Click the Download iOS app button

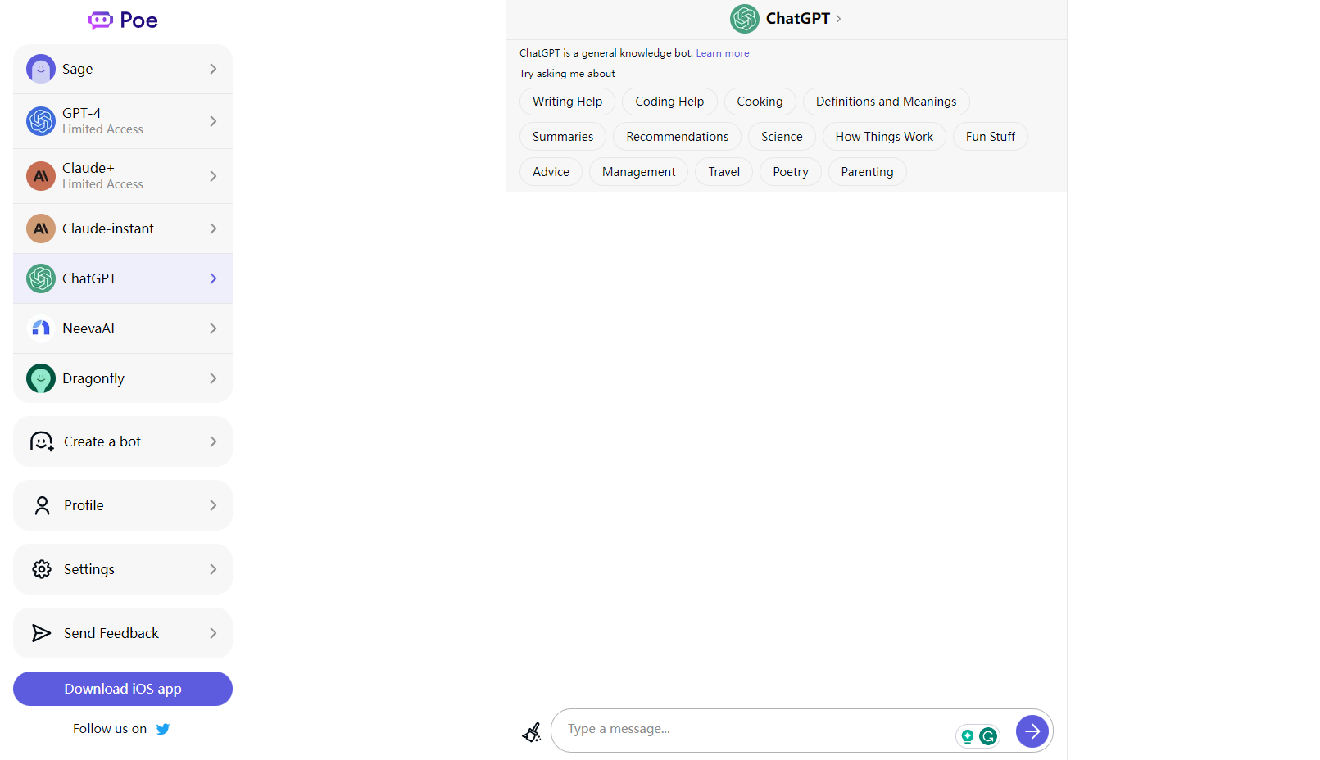pyautogui.click(x=123, y=689)
